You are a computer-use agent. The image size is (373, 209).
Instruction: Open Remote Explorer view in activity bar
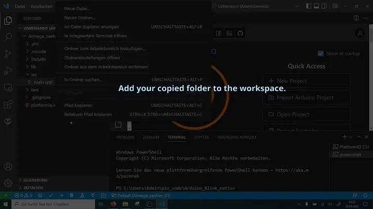[x=8, y=87]
